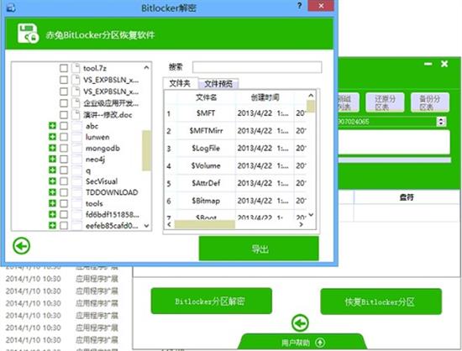Click the up arrow icon beside 用户帮助
462x351 pixels.
(320, 343)
